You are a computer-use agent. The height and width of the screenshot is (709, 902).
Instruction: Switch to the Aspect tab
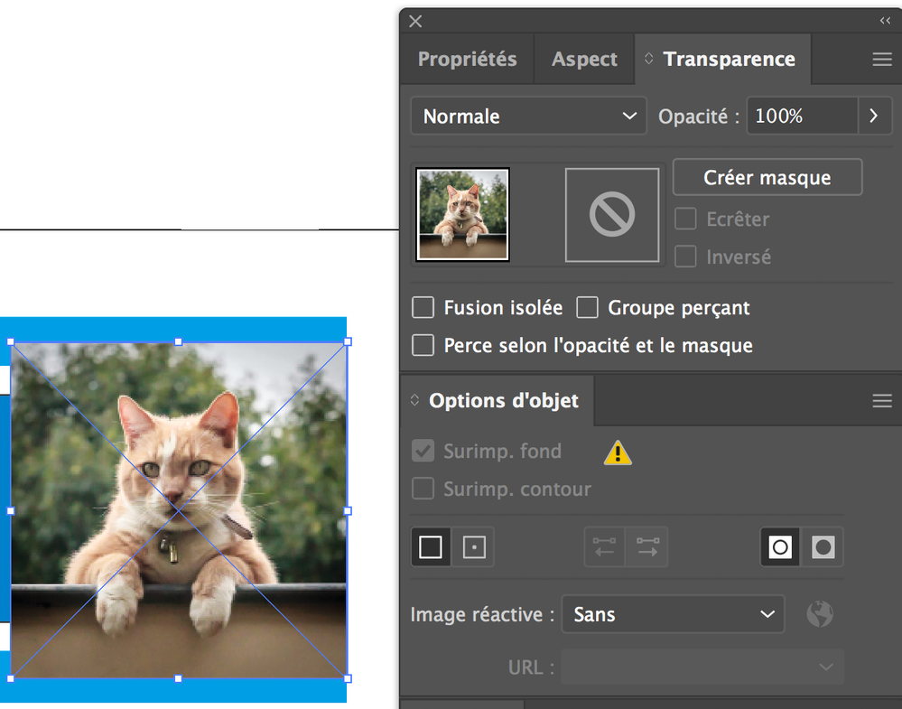[x=583, y=59]
